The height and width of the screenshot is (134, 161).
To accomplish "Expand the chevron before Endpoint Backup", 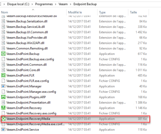I will pyautogui.click(x=70, y=4).
